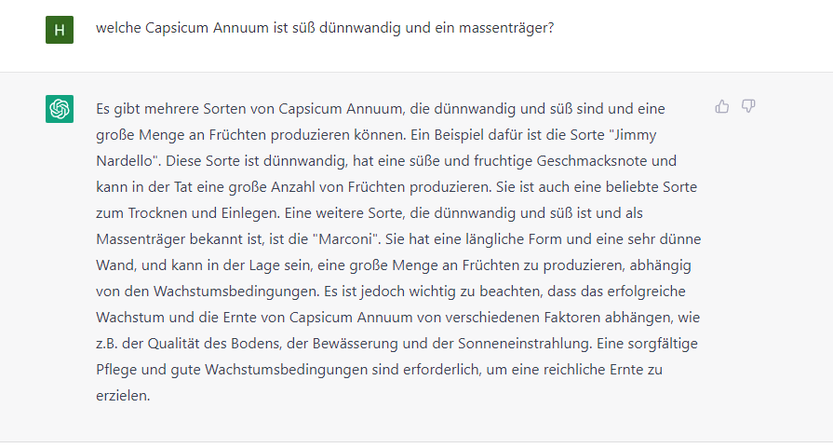Click the word "Nardello" in the response
The image size is (833, 448).
point(127,161)
